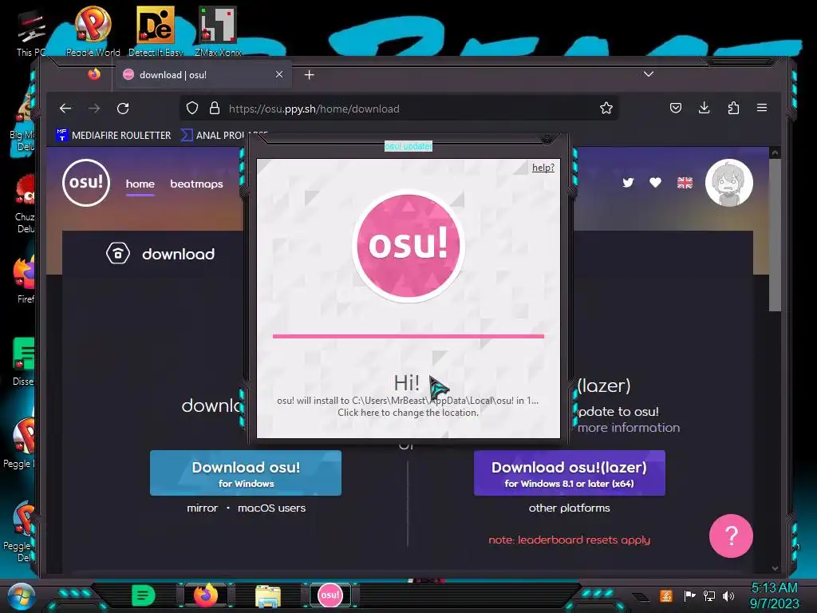Open the clock showing 5:13 AM
The image size is (817, 613).
pyautogui.click(x=774, y=595)
